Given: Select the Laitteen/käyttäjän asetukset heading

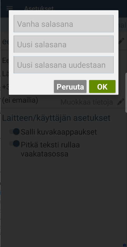Looking at the screenshot, I should 56,118.
